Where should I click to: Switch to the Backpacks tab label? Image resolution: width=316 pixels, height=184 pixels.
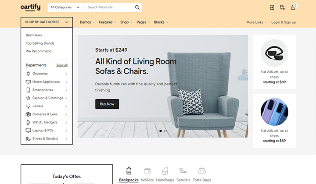click(129, 180)
